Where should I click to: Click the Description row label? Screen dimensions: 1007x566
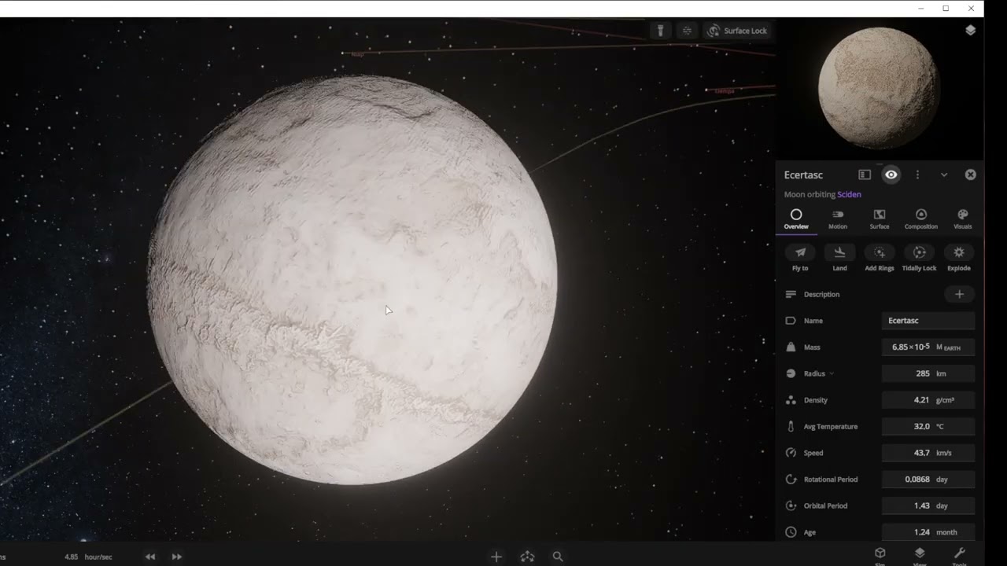coord(821,294)
